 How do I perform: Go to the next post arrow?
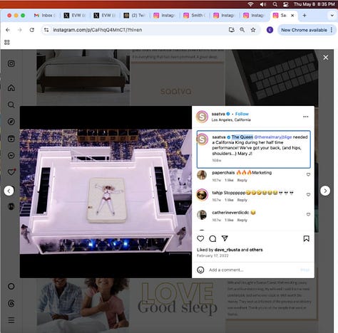click(x=325, y=191)
